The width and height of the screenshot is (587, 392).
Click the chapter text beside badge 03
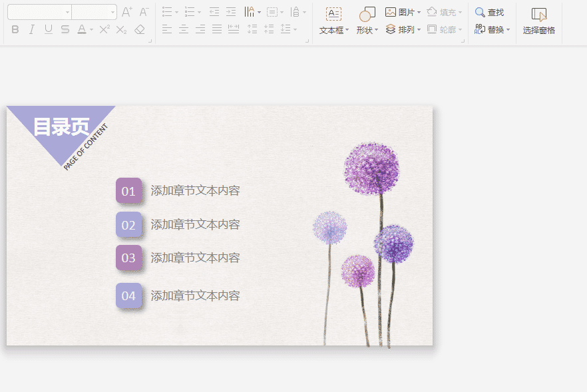click(x=195, y=258)
